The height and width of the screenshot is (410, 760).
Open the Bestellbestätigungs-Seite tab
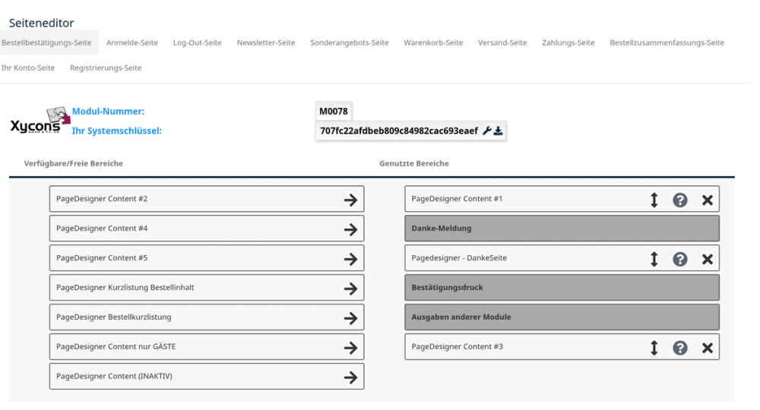(x=46, y=43)
